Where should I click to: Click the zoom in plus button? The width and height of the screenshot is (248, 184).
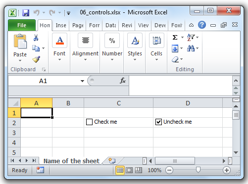click(227, 170)
